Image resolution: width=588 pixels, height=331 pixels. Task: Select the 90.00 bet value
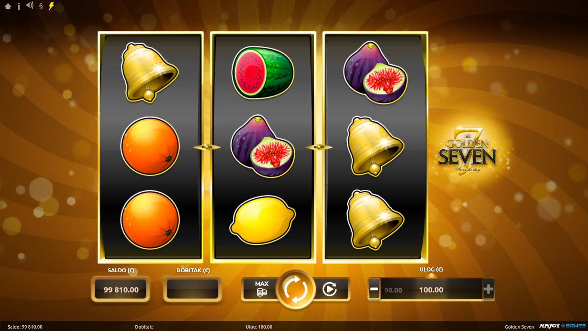click(x=393, y=290)
